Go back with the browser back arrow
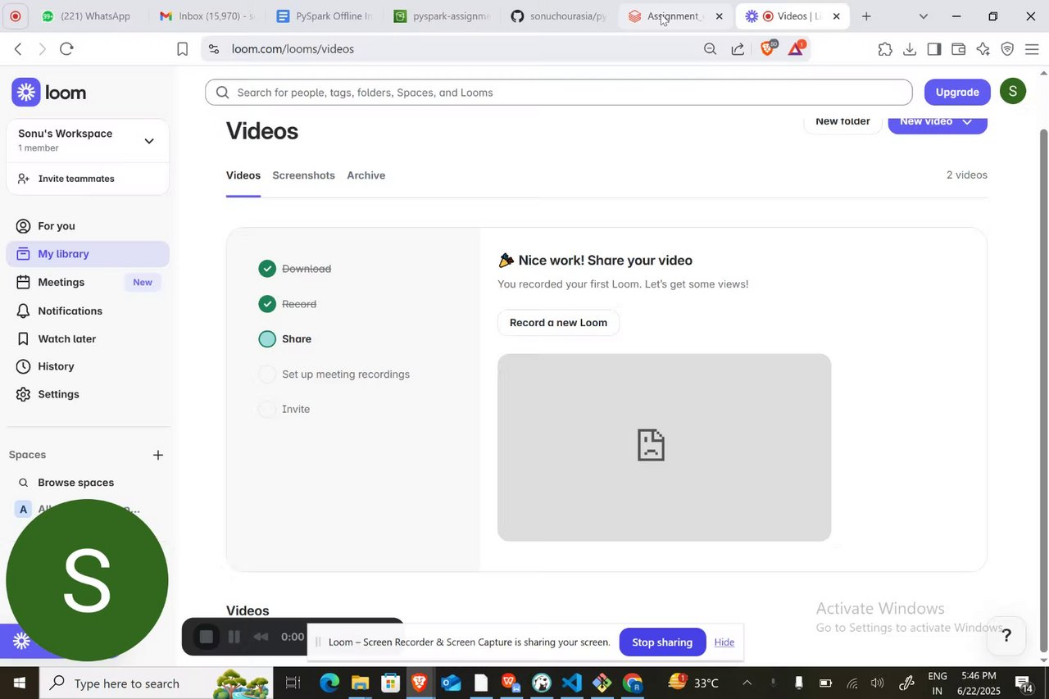1049x699 pixels. [x=18, y=49]
